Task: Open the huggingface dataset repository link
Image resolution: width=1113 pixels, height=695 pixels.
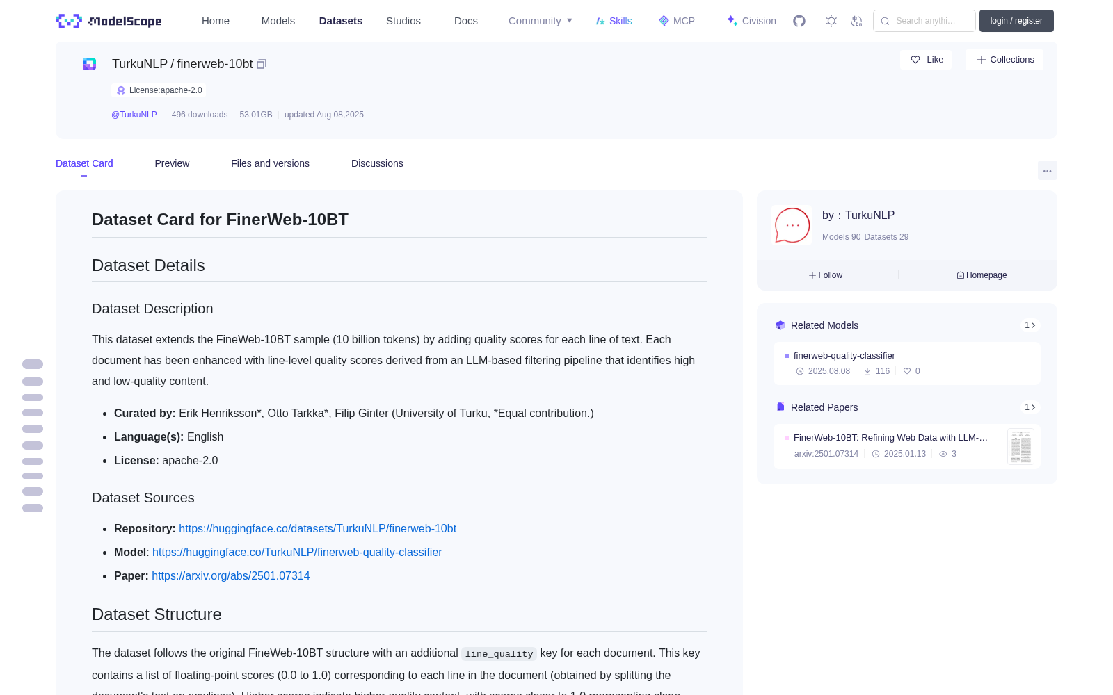Action: coord(317,528)
